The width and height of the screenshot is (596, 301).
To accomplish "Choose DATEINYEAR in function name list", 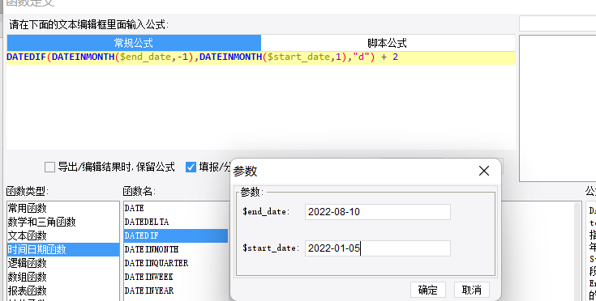I will point(176,290).
